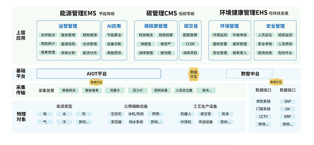
Task: Click the 运营管理 section heading
Action: (68, 26)
